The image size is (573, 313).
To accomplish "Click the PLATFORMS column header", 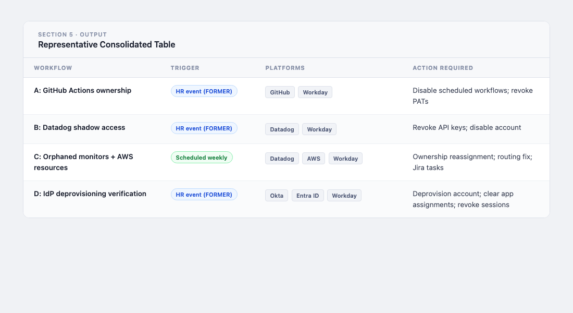I will click(285, 68).
